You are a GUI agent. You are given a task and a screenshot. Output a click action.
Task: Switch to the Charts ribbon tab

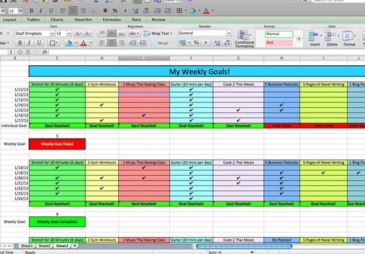coord(57,20)
